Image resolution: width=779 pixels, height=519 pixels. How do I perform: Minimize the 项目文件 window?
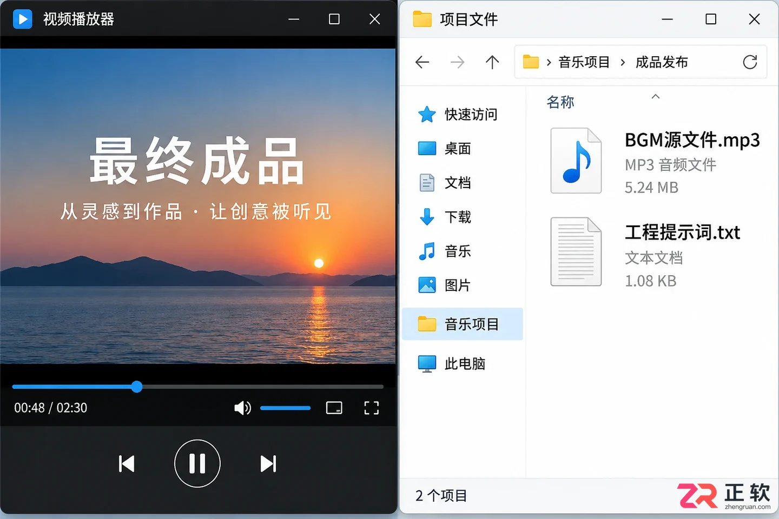pos(668,19)
